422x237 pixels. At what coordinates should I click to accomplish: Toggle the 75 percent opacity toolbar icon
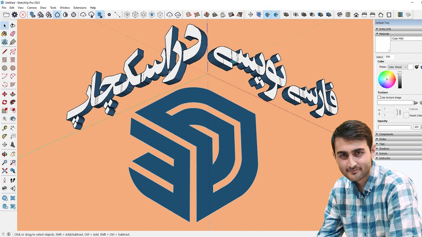coord(49,14)
